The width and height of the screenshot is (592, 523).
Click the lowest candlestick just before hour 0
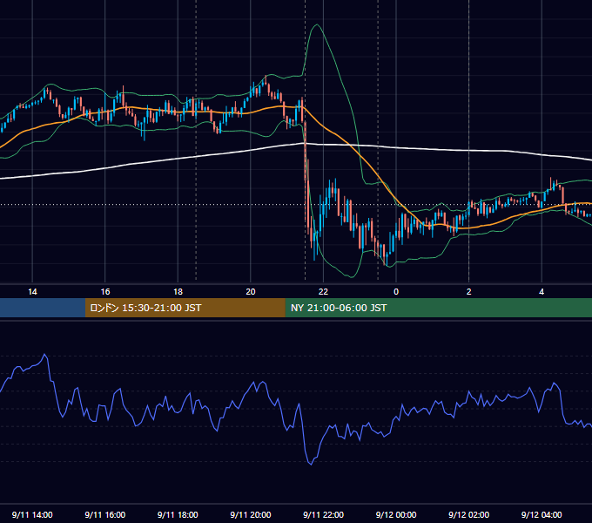click(386, 259)
